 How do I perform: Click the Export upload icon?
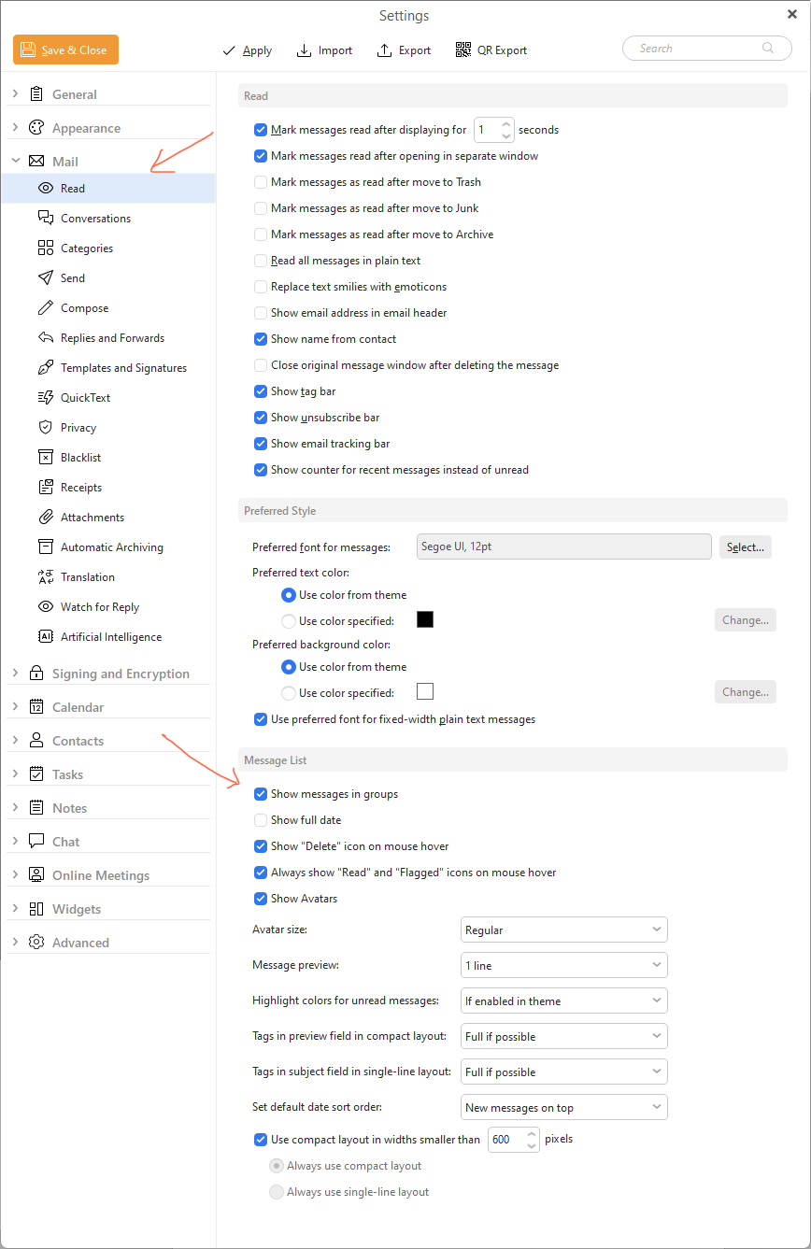[x=384, y=50]
